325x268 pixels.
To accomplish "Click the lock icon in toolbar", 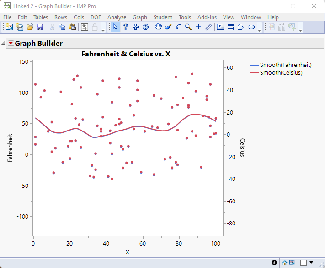I will click(x=95, y=27).
